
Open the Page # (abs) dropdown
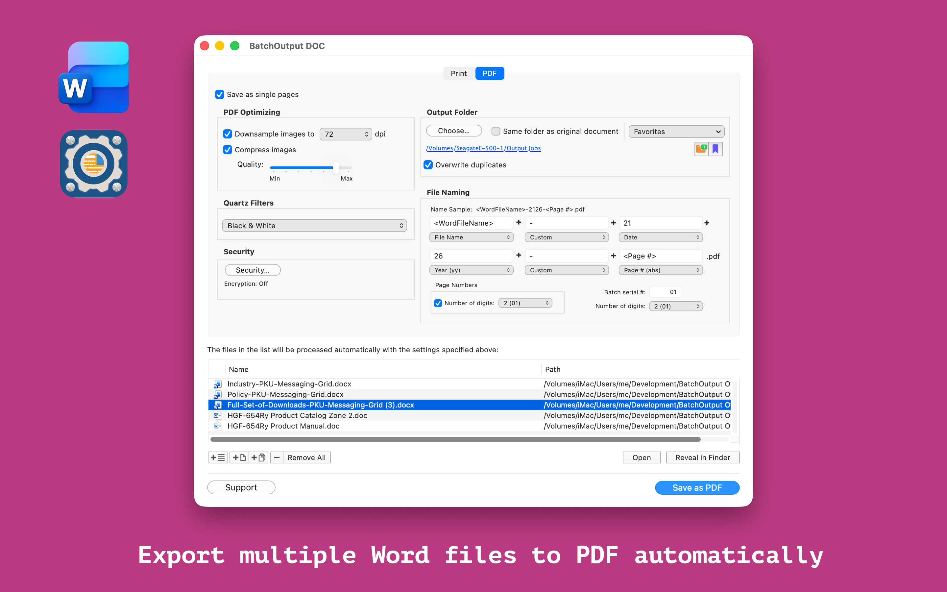(661, 270)
